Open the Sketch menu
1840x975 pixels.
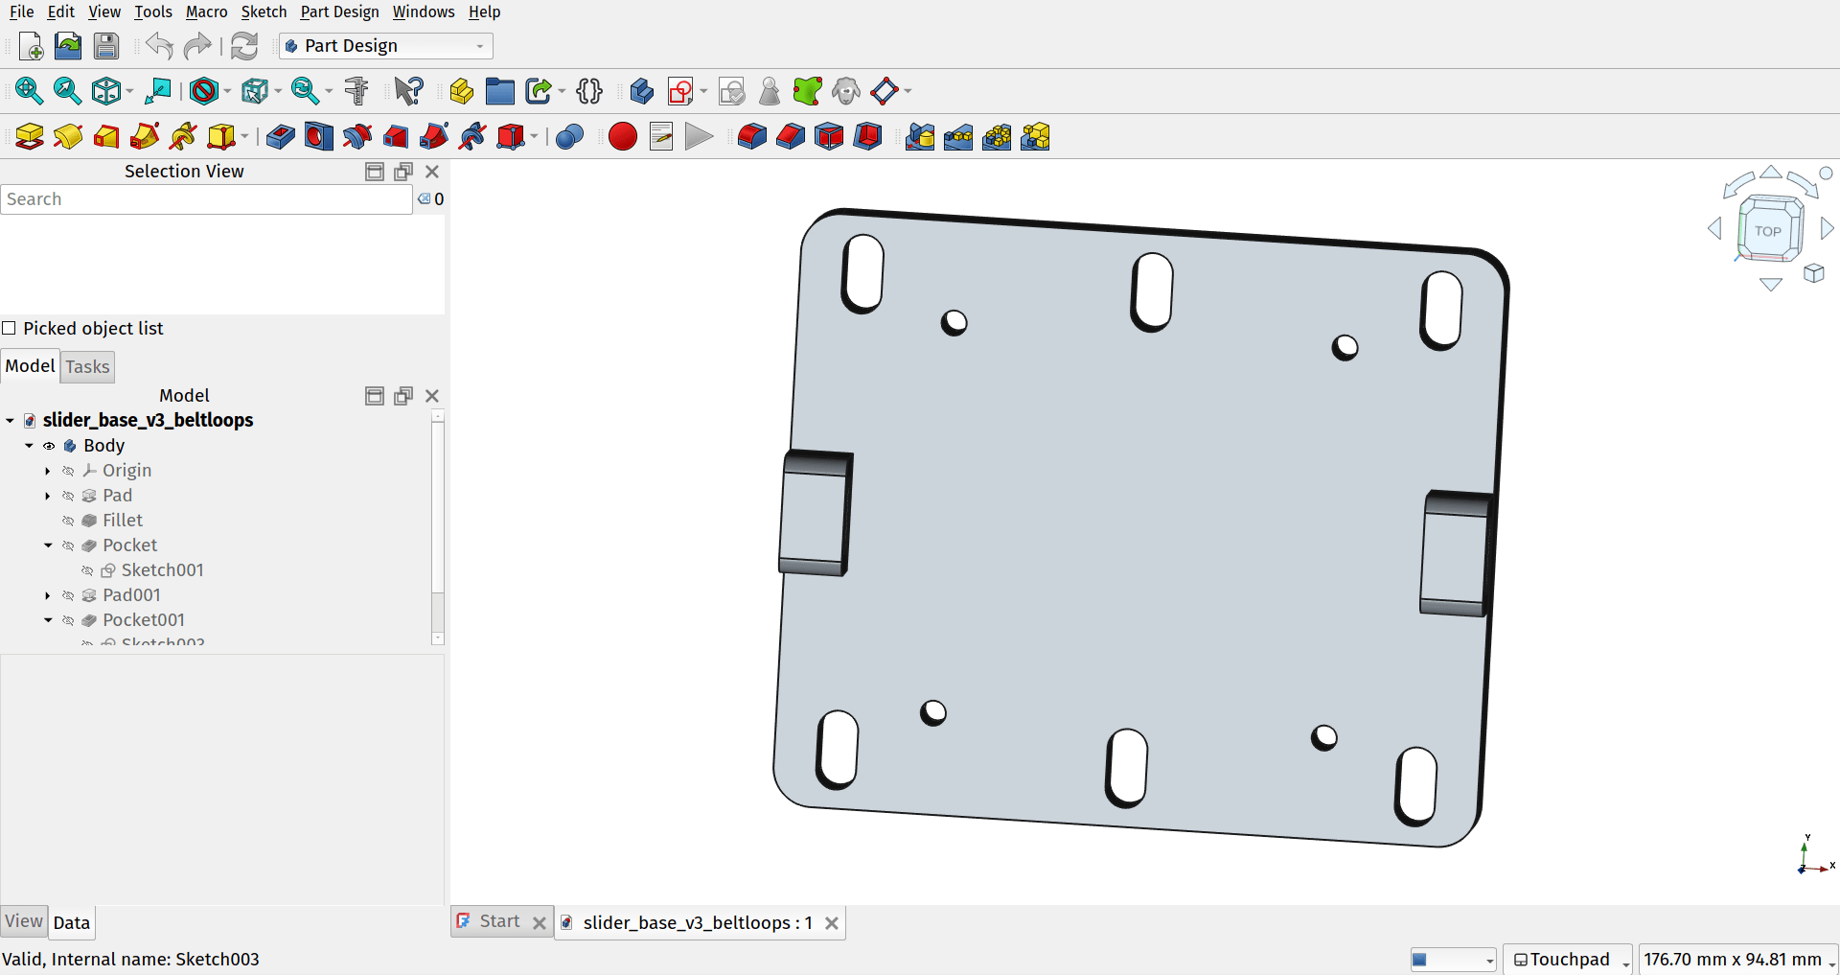click(x=264, y=12)
